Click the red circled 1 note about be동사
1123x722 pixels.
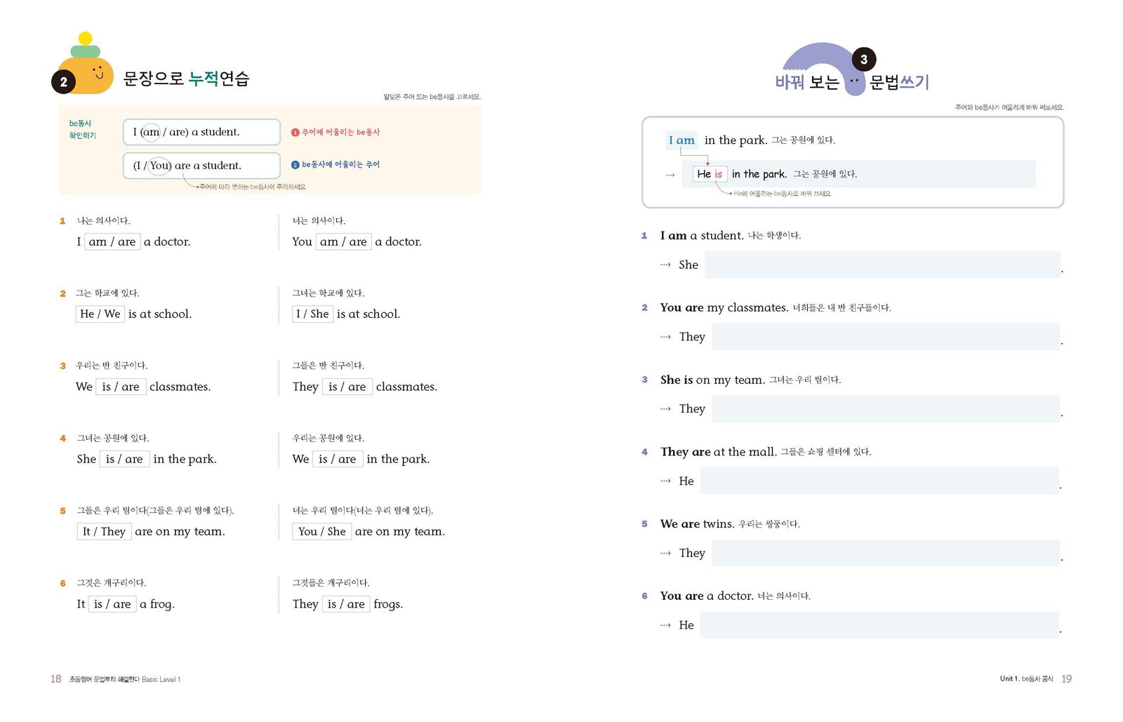[335, 132]
